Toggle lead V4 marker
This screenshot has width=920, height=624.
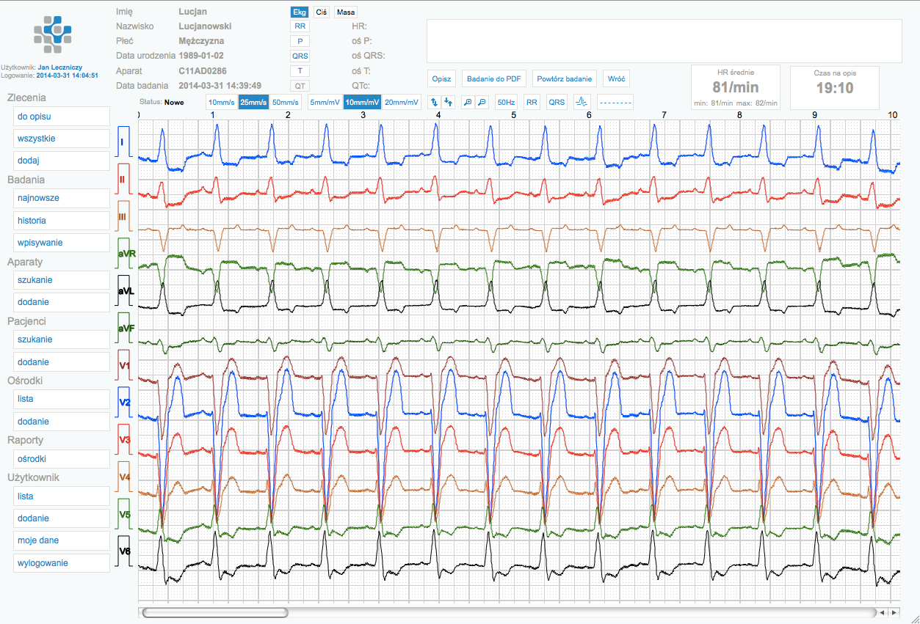[123, 477]
